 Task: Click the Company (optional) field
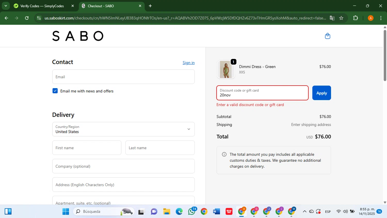pyautogui.click(x=123, y=166)
